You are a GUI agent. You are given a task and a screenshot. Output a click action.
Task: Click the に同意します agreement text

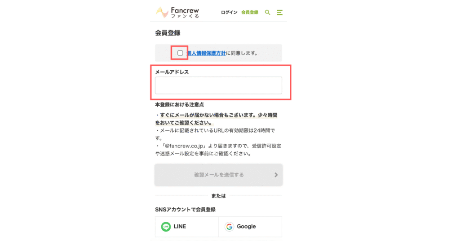(x=242, y=53)
